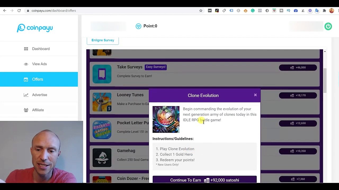The height and width of the screenshot is (190, 339).
Task: Open the IQ extension icon
Action: (x=288, y=11)
